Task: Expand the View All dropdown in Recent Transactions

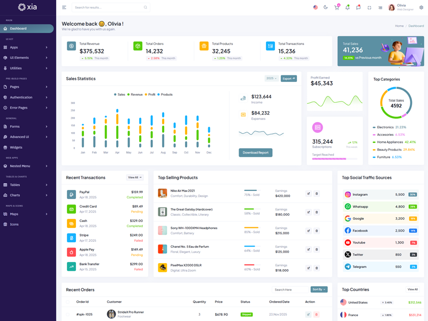Action: pyautogui.click(x=134, y=178)
